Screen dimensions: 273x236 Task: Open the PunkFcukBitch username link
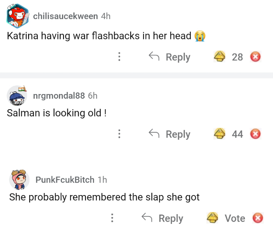point(65,179)
